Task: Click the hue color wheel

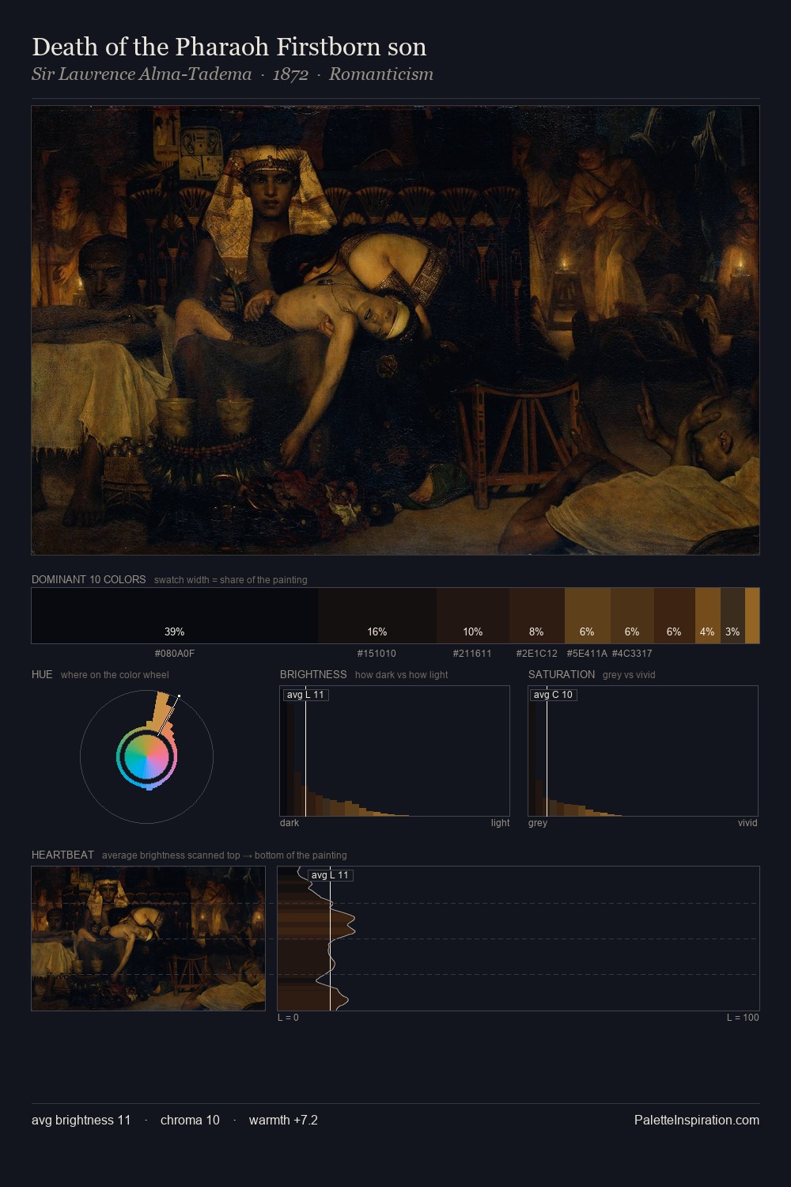Action: [x=146, y=757]
